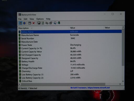Select the Current Capacity (in %) row

[x=70, y=48]
